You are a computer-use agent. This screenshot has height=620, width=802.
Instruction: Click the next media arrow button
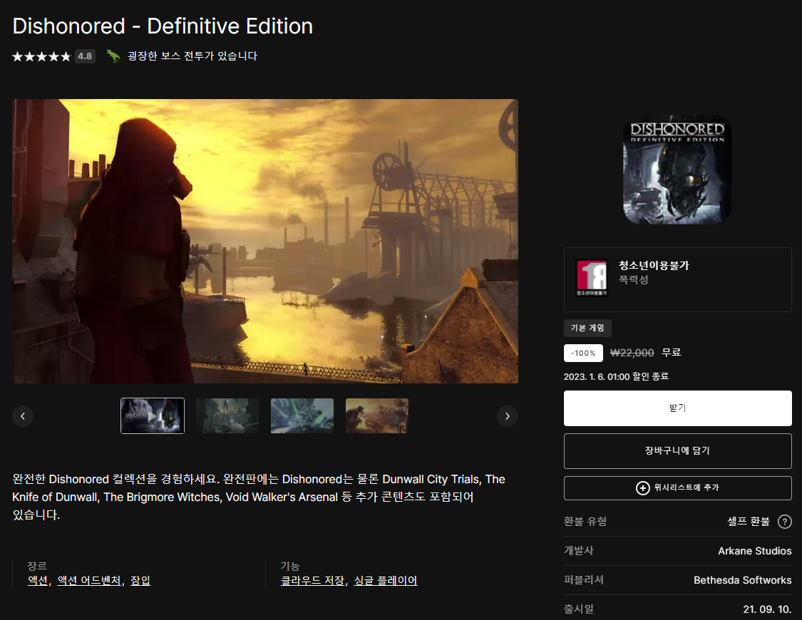tap(508, 416)
